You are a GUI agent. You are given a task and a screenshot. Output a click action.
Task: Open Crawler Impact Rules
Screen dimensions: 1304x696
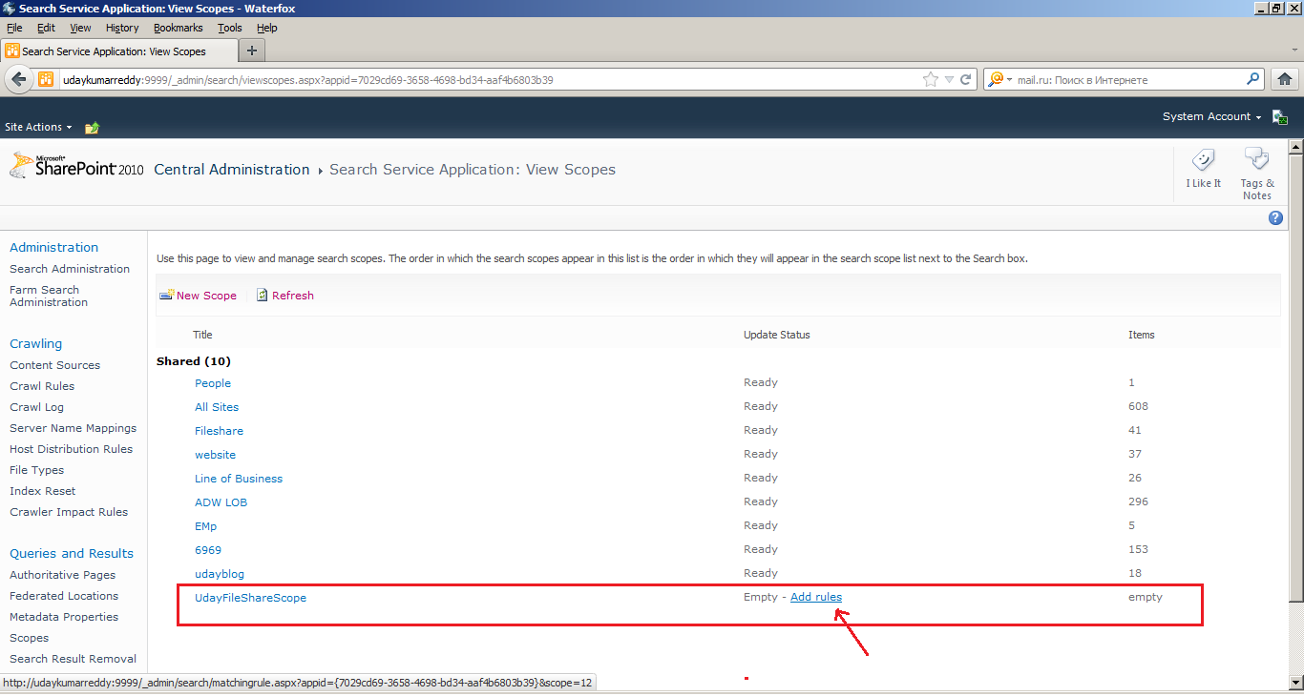click(x=69, y=512)
